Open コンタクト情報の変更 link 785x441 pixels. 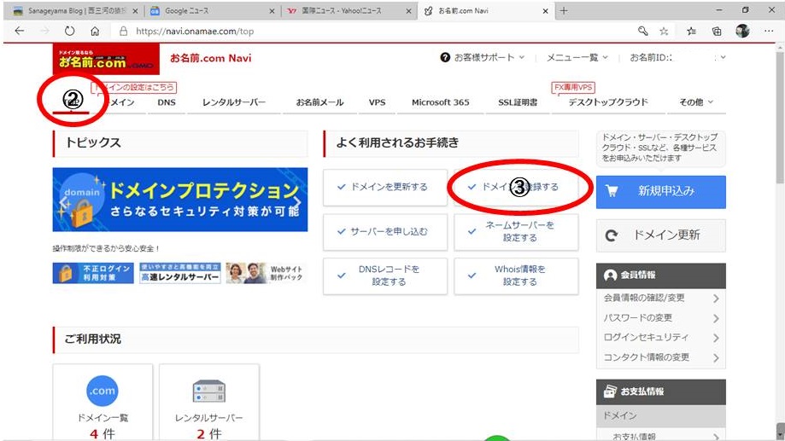pyautogui.click(x=661, y=357)
